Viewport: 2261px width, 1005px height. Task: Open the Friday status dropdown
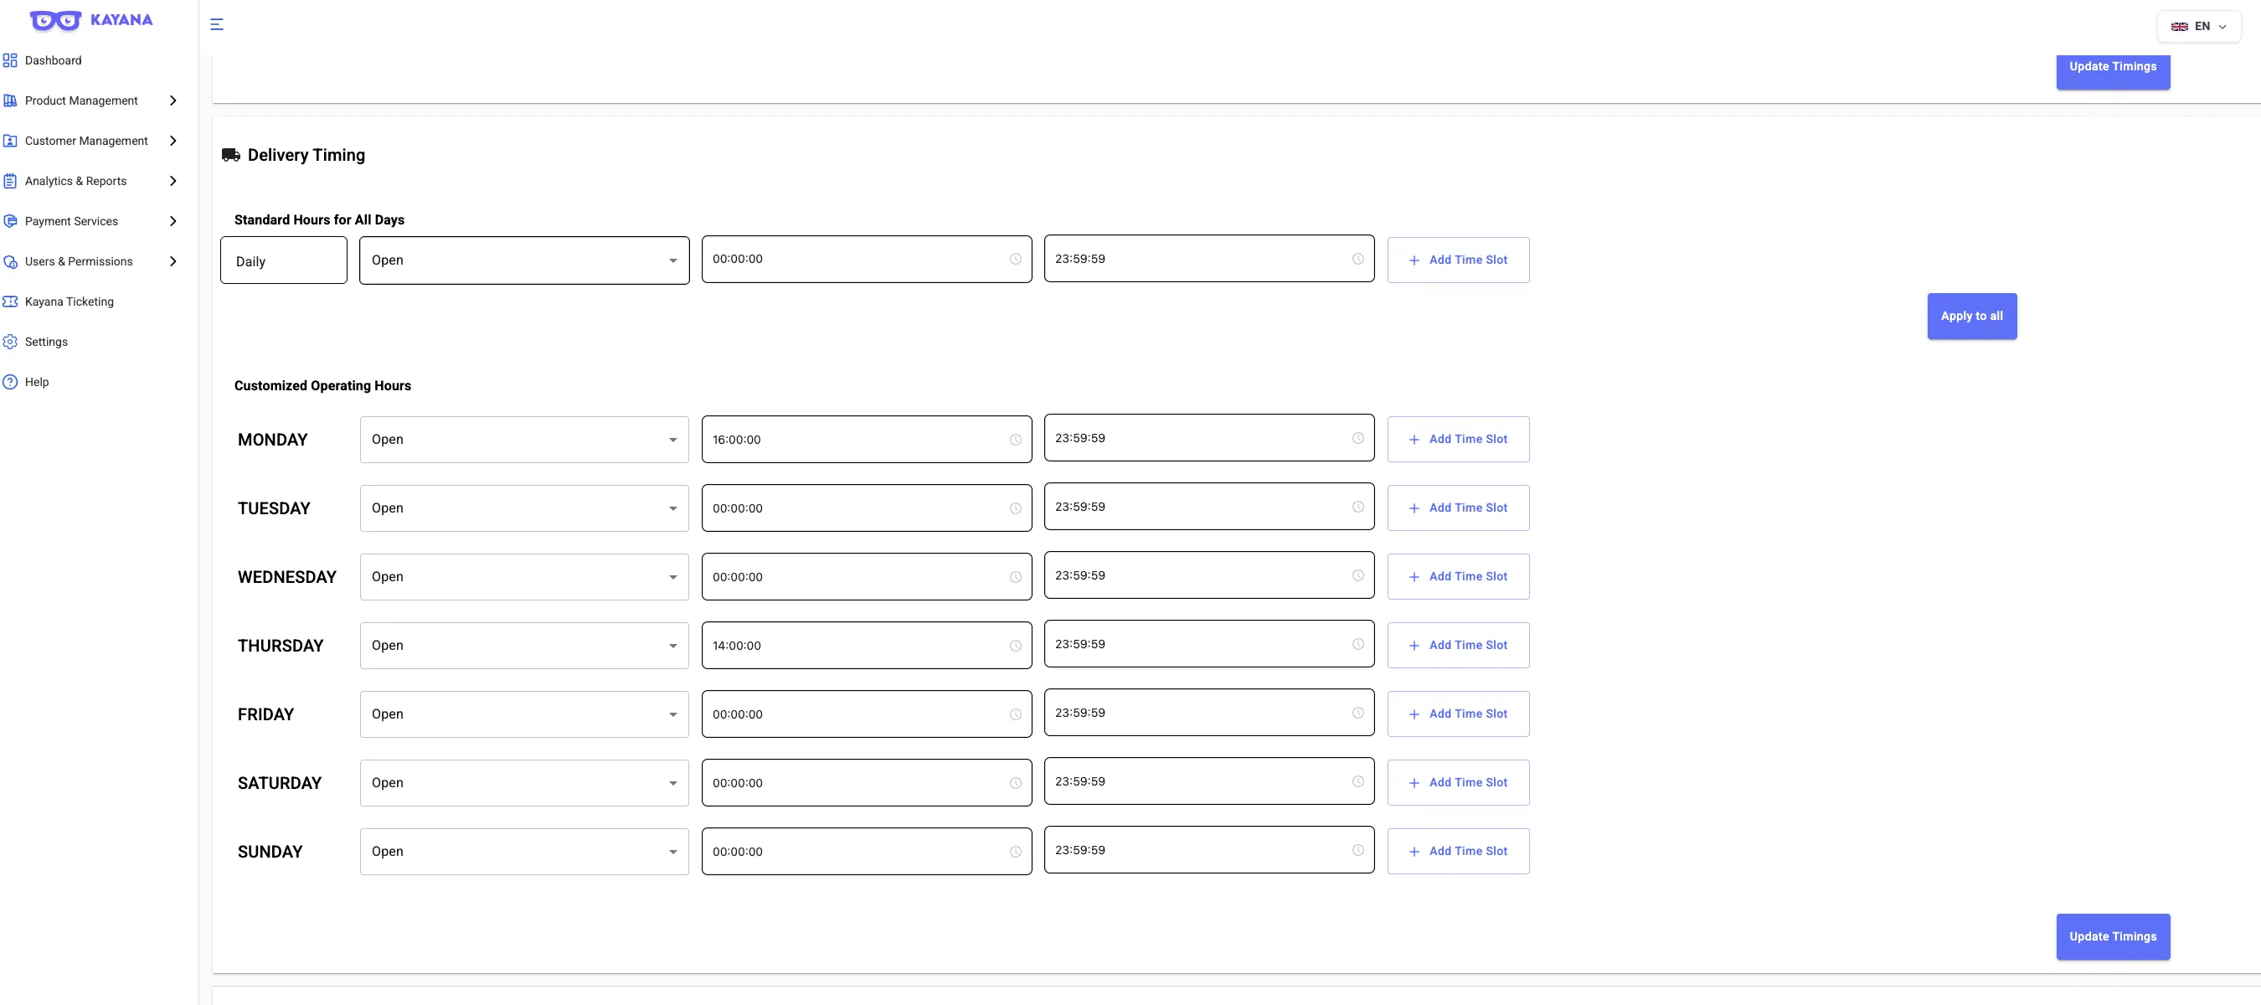524,714
